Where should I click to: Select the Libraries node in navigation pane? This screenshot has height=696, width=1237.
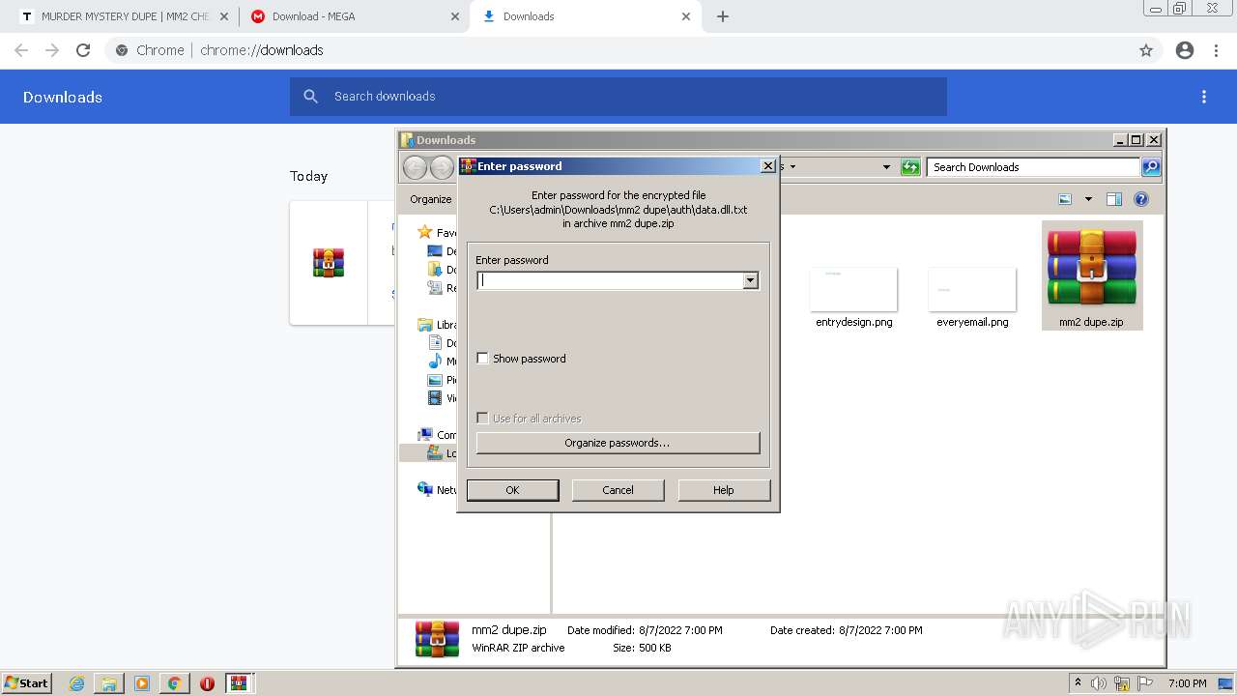click(437, 325)
